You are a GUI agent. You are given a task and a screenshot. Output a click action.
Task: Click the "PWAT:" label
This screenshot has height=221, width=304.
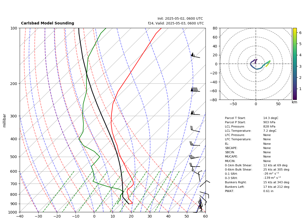click(229, 191)
